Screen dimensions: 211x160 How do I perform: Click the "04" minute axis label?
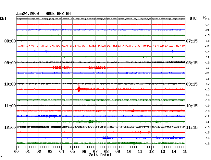point(61,152)
